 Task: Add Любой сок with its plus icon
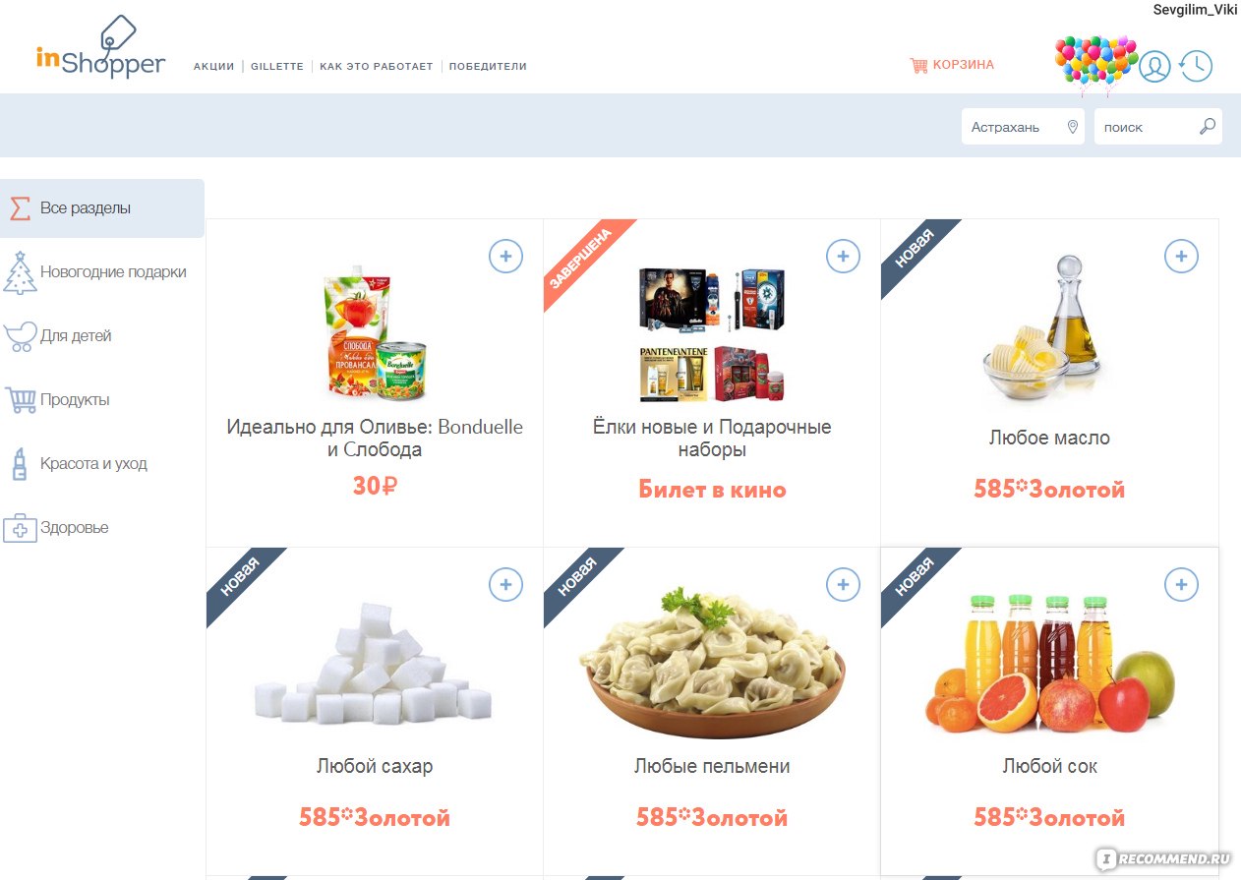(x=1181, y=585)
